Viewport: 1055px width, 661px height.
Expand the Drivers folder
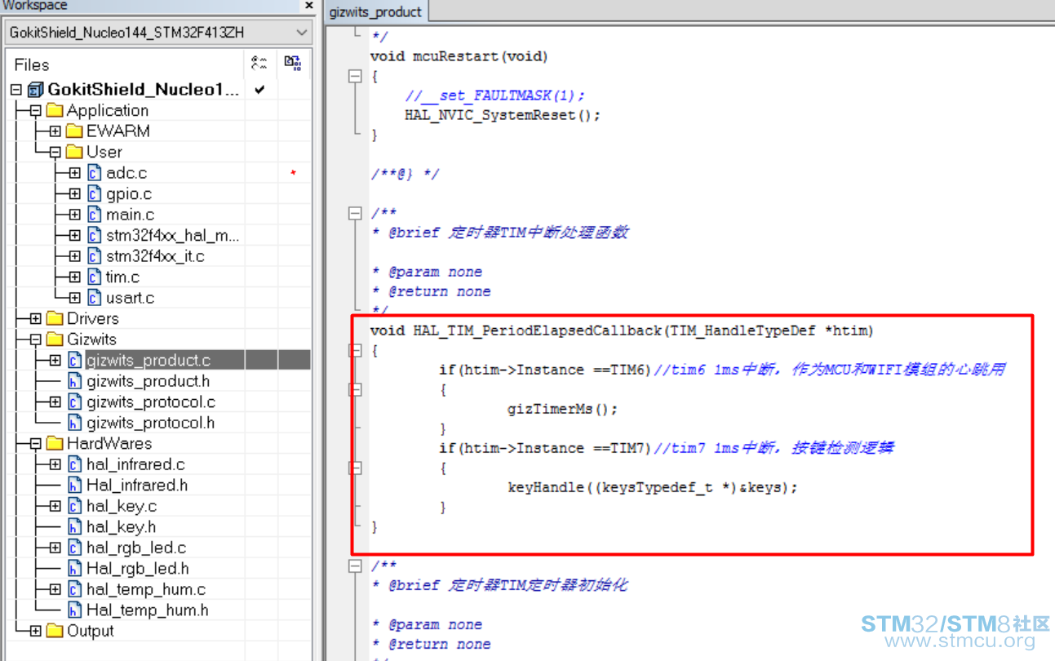[35, 318]
